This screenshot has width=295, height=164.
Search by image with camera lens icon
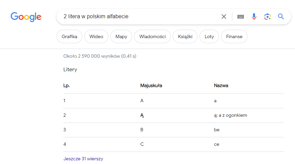pyautogui.click(x=268, y=17)
